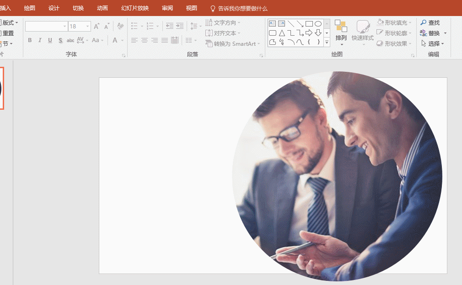This screenshot has height=285, width=462.
Task: Open the font color A dropdown
Action: (122, 40)
